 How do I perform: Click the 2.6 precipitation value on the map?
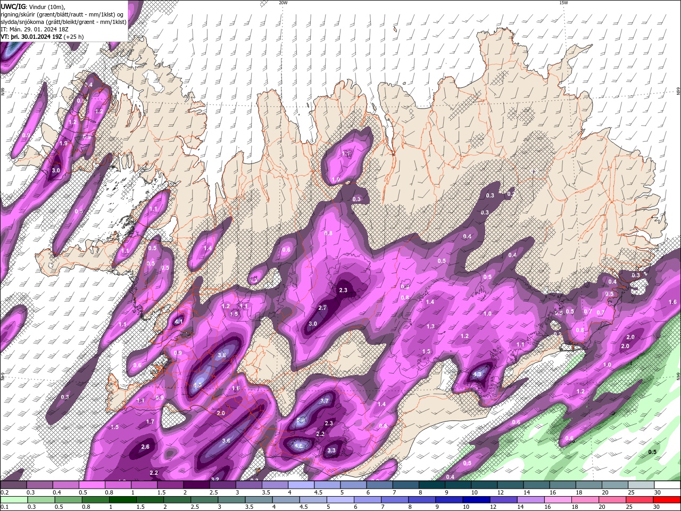click(145, 447)
